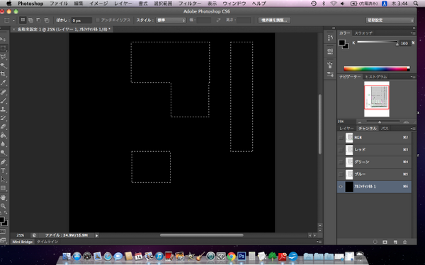Open workspace dropdown 初期設定

coord(390,20)
